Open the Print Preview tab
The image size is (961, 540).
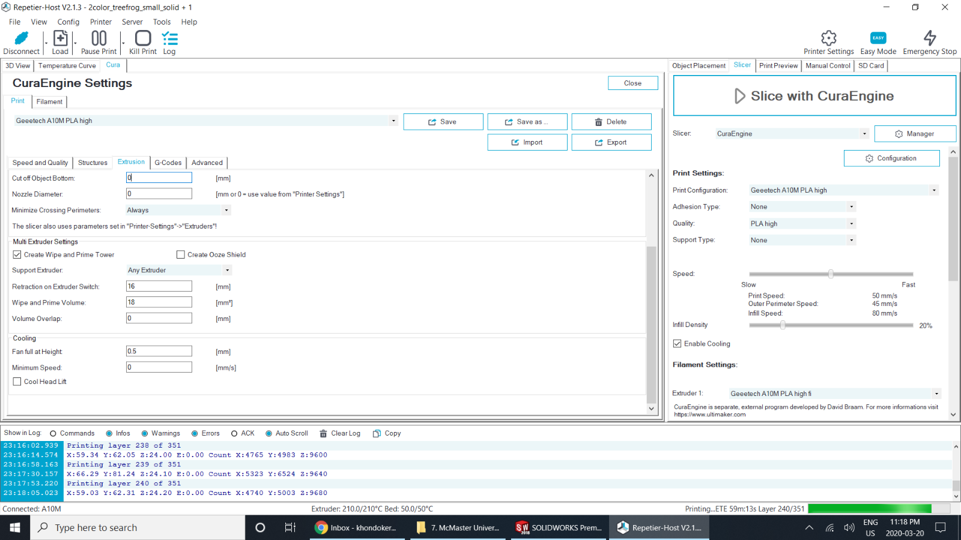click(778, 65)
